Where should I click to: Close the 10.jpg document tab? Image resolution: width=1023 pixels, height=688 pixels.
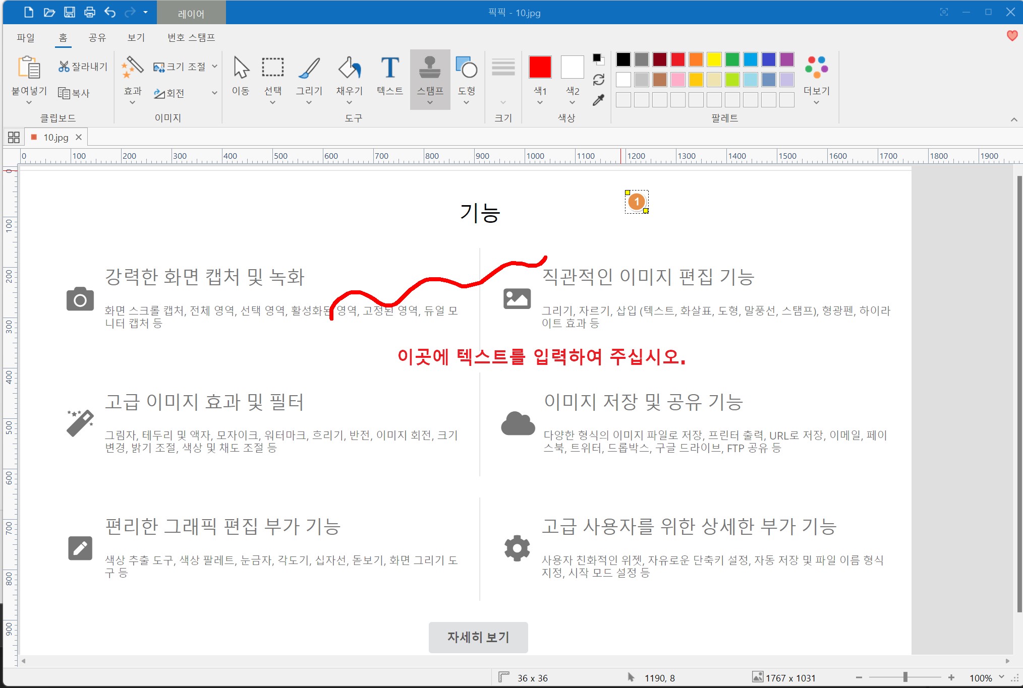point(78,137)
